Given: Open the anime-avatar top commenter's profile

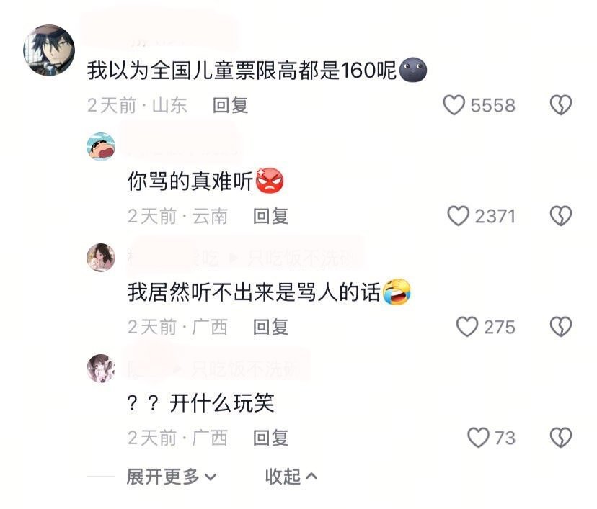Looking at the screenshot, I should (49, 50).
